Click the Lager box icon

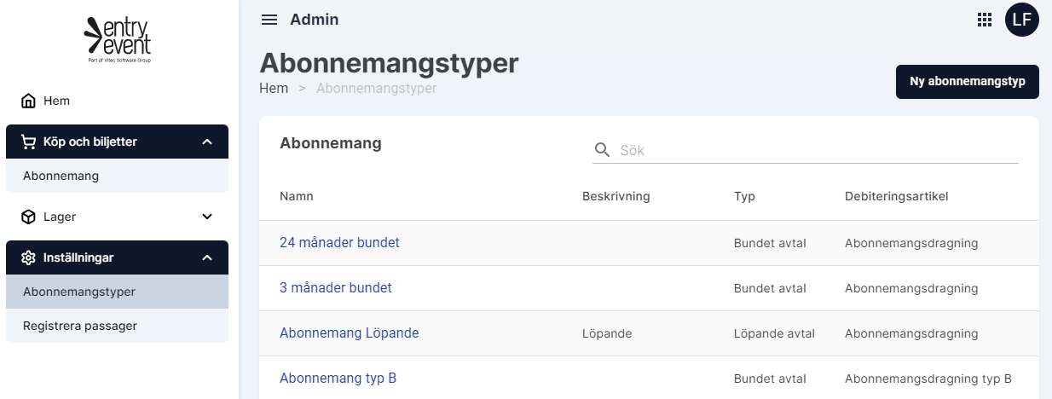pyautogui.click(x=28, y=217)
